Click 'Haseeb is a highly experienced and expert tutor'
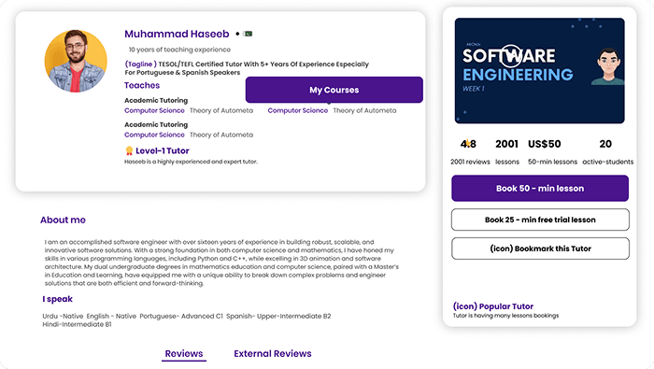 191,162
